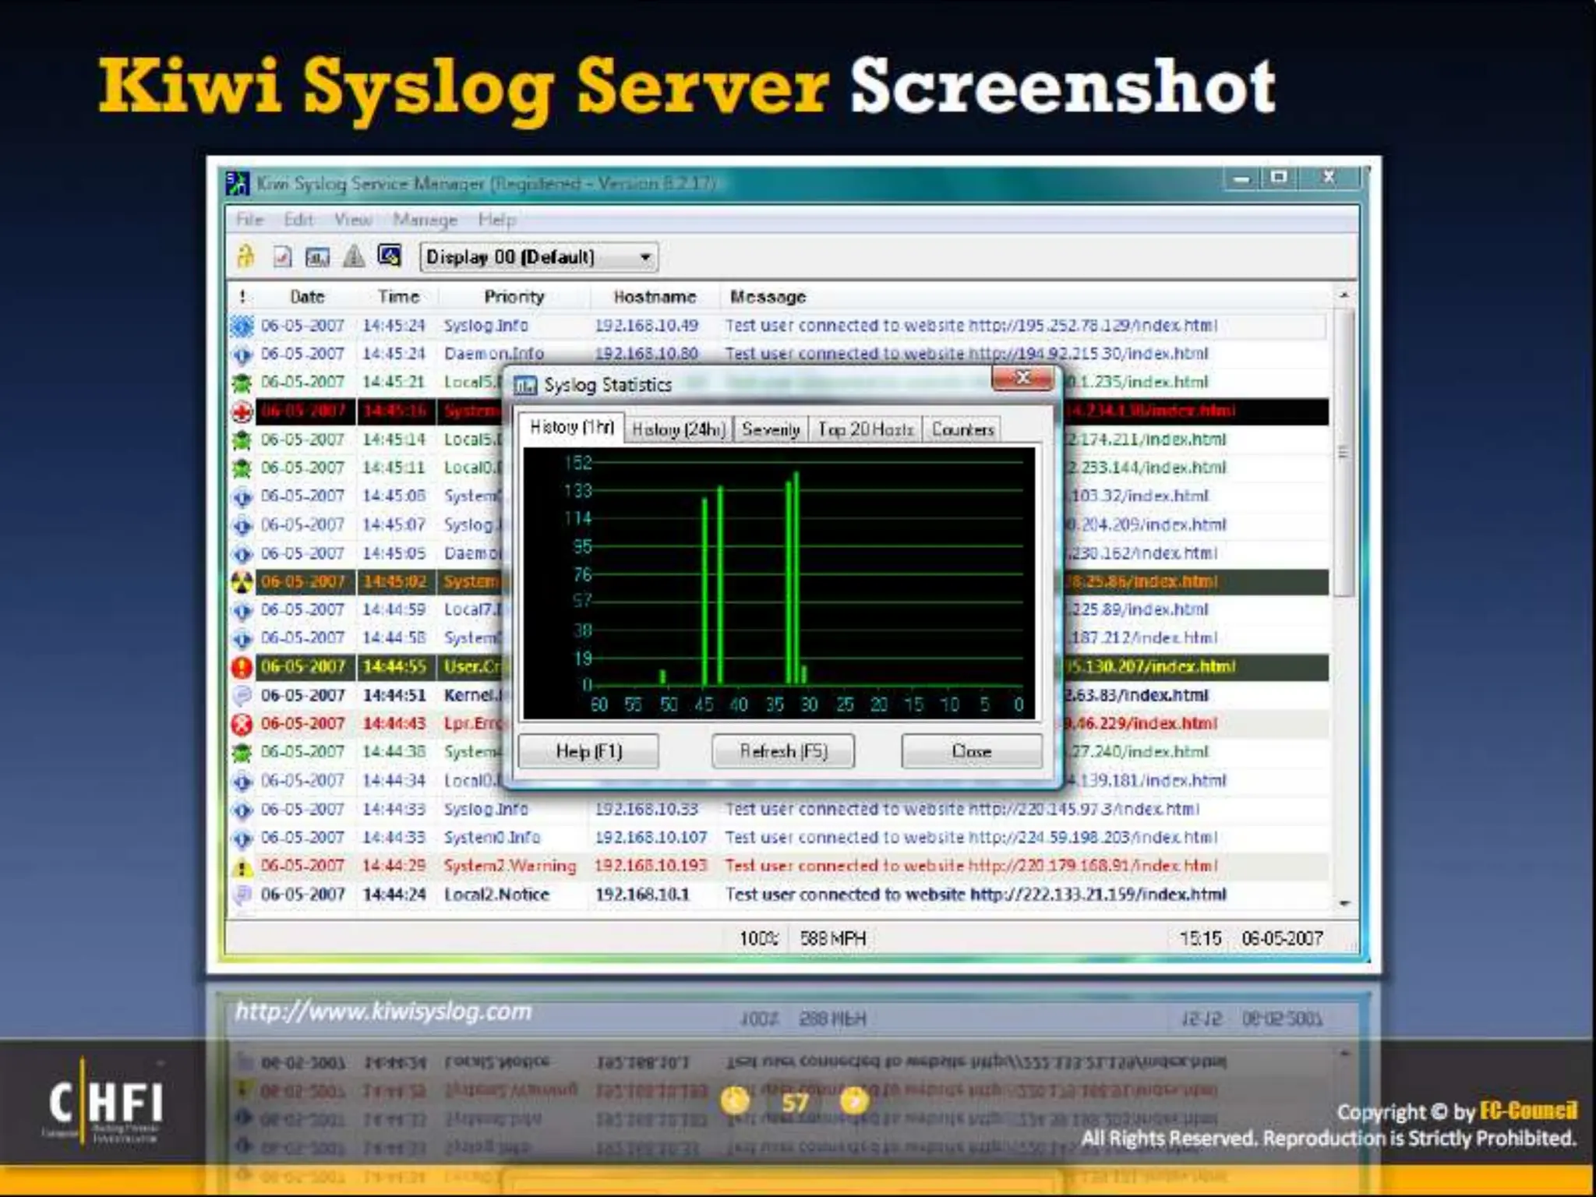Click the info icon on 14:45:24 Syslog.Info row
The height and width of the screenshot is (1197, 1596).
pos(242,326)
